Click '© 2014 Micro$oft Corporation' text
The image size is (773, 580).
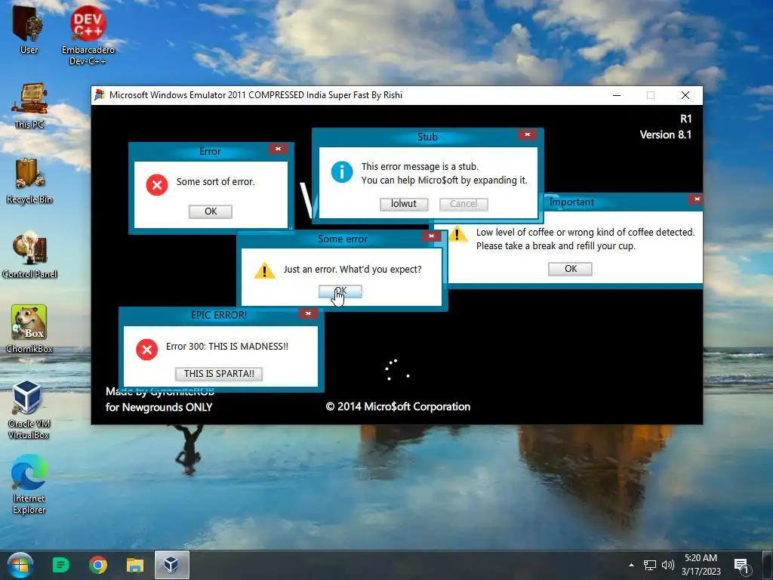pos(398,407)
